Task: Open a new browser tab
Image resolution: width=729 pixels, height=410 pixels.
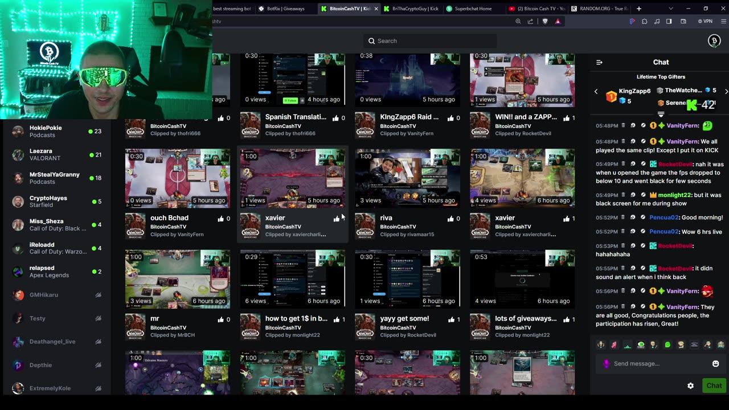Action: point(638,9)
